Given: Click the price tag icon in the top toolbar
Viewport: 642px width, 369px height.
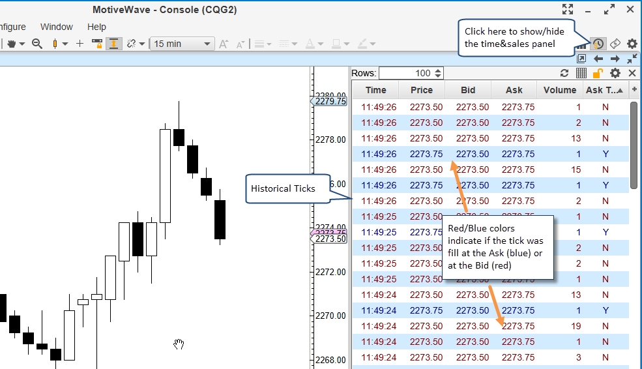Looking at the screenshot, I should (x=615, y=44).
